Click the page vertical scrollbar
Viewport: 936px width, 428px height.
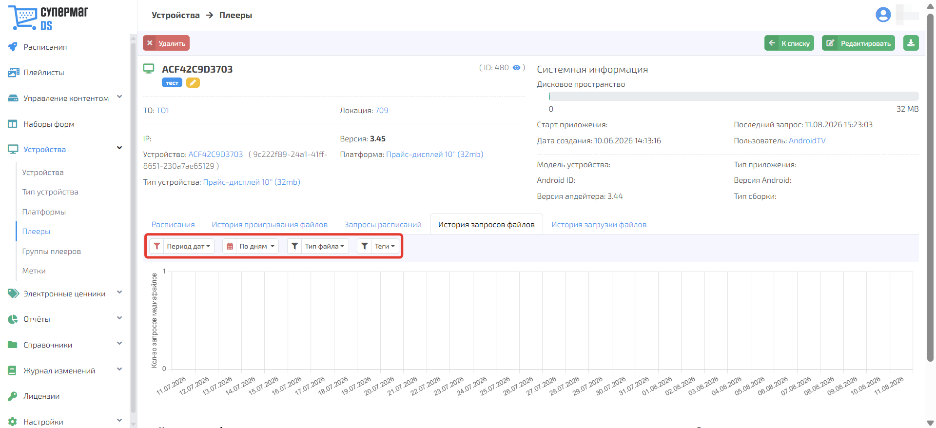930,188
